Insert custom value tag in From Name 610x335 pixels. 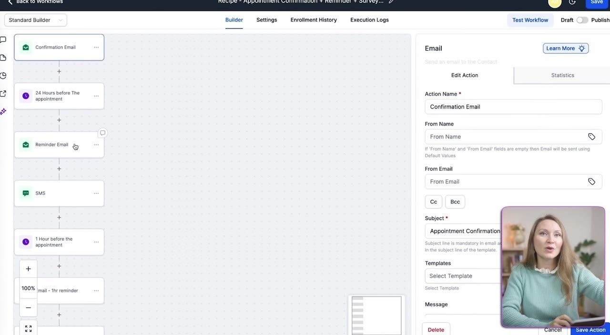591,137
